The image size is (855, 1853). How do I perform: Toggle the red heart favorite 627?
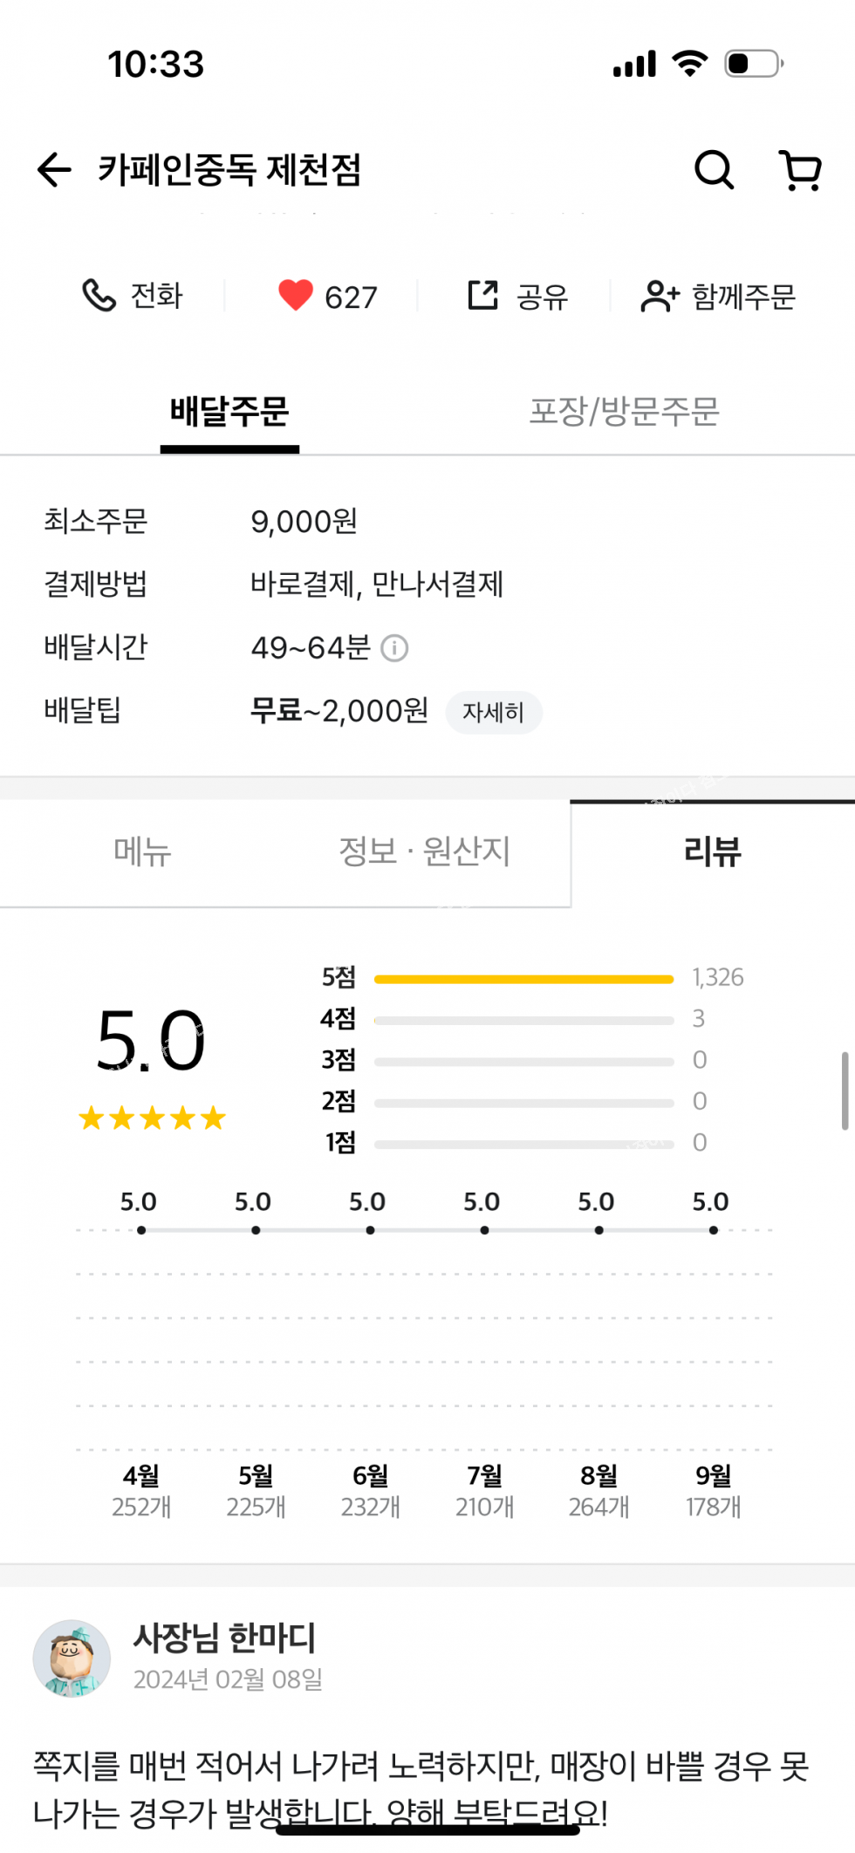tap(296, 296)
